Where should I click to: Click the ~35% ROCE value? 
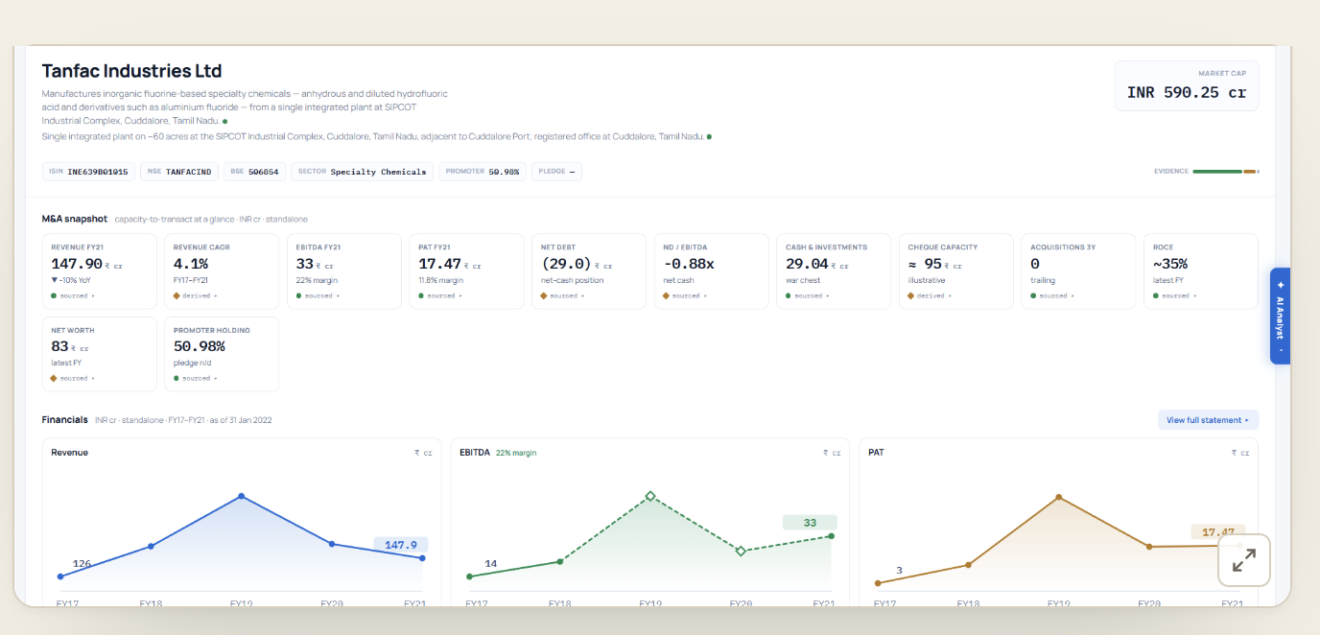tap(1170, 264)
